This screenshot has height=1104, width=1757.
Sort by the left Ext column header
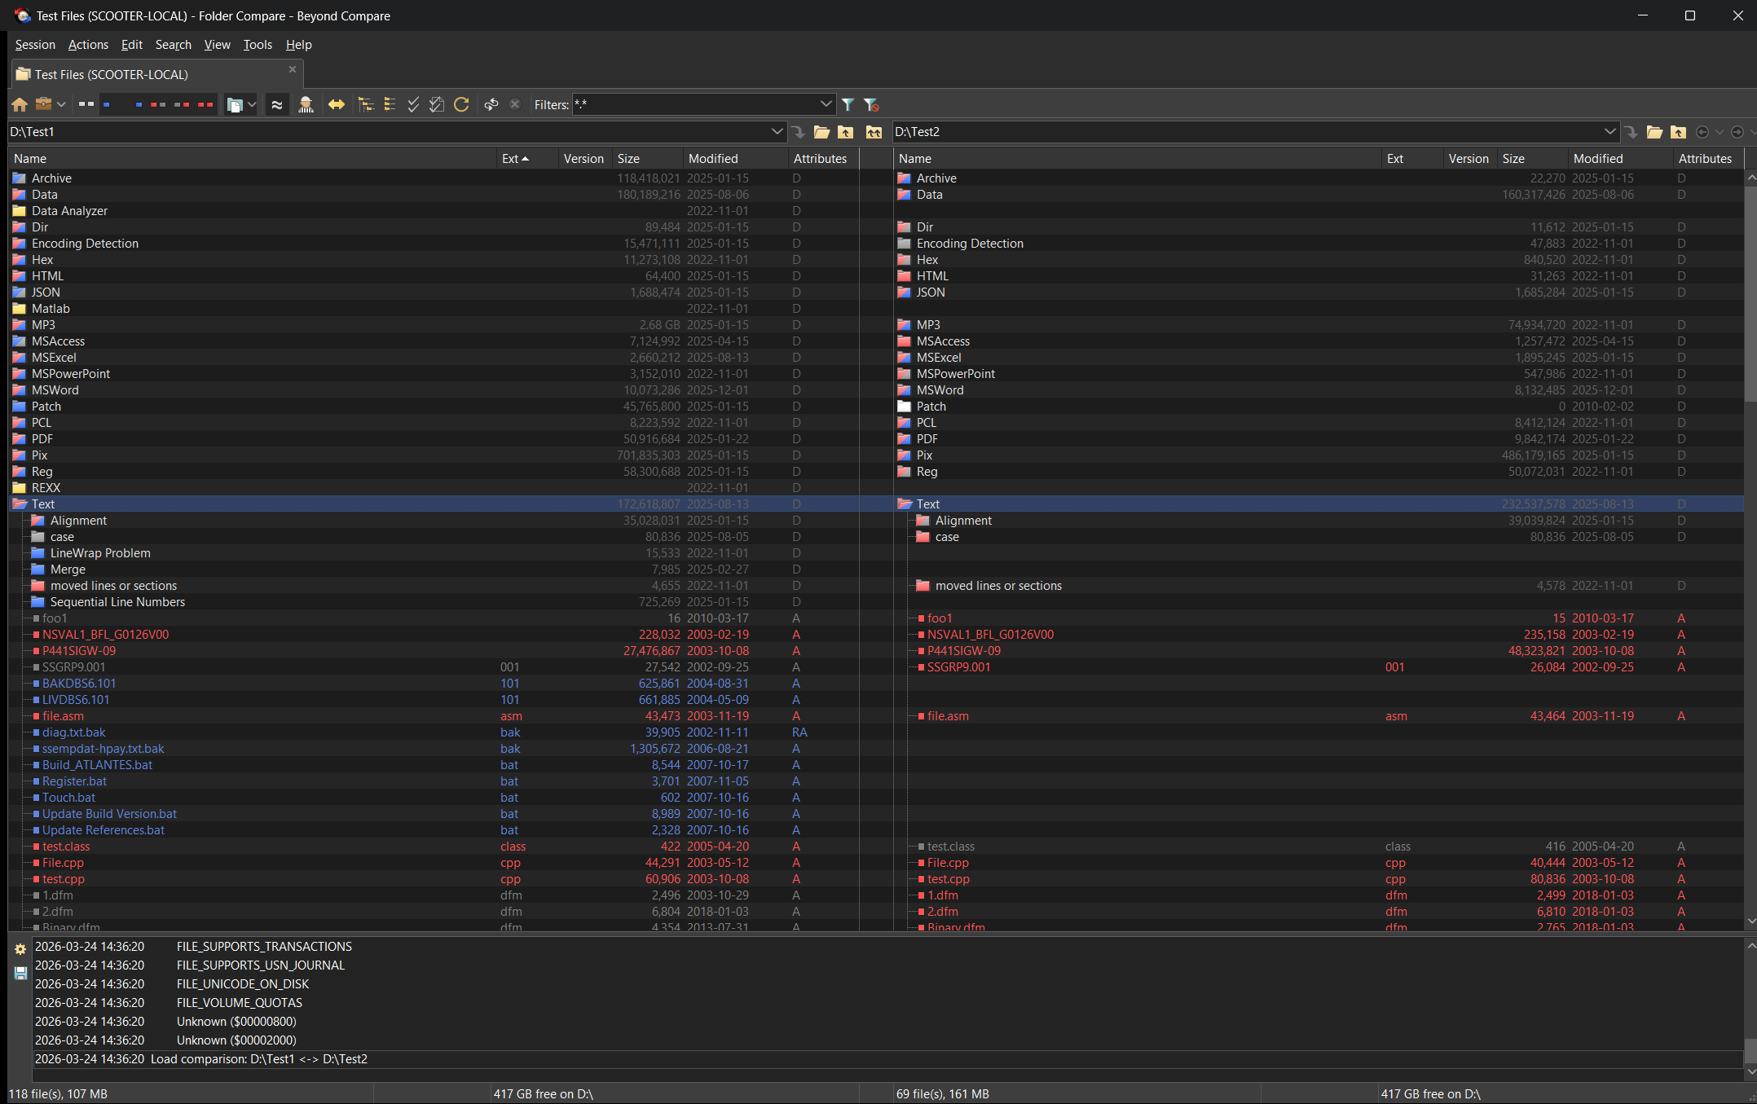tap(526, 159)
